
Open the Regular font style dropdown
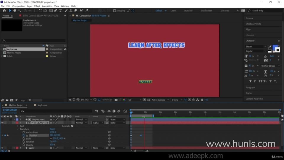click(x=256, y=51)
